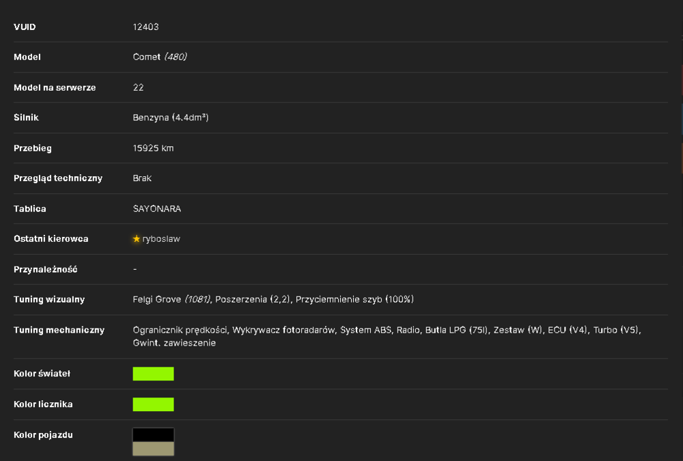Screen dimensions: 683x461
Task: Click the green Kolor licznika swatch
Action: tap(153, 404)
